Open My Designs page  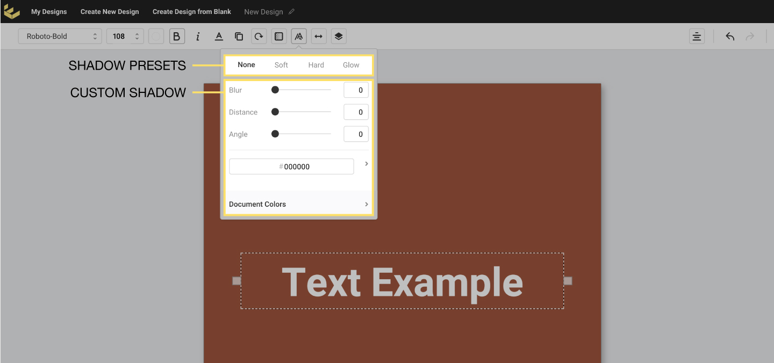(x=49, y=12)
